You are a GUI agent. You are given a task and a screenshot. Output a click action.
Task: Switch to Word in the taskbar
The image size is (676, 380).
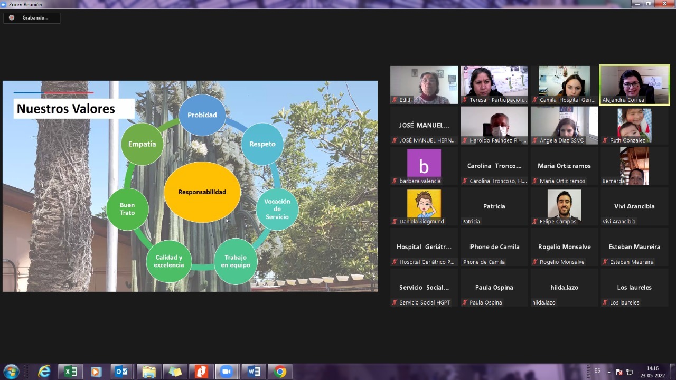pos(254,372)
